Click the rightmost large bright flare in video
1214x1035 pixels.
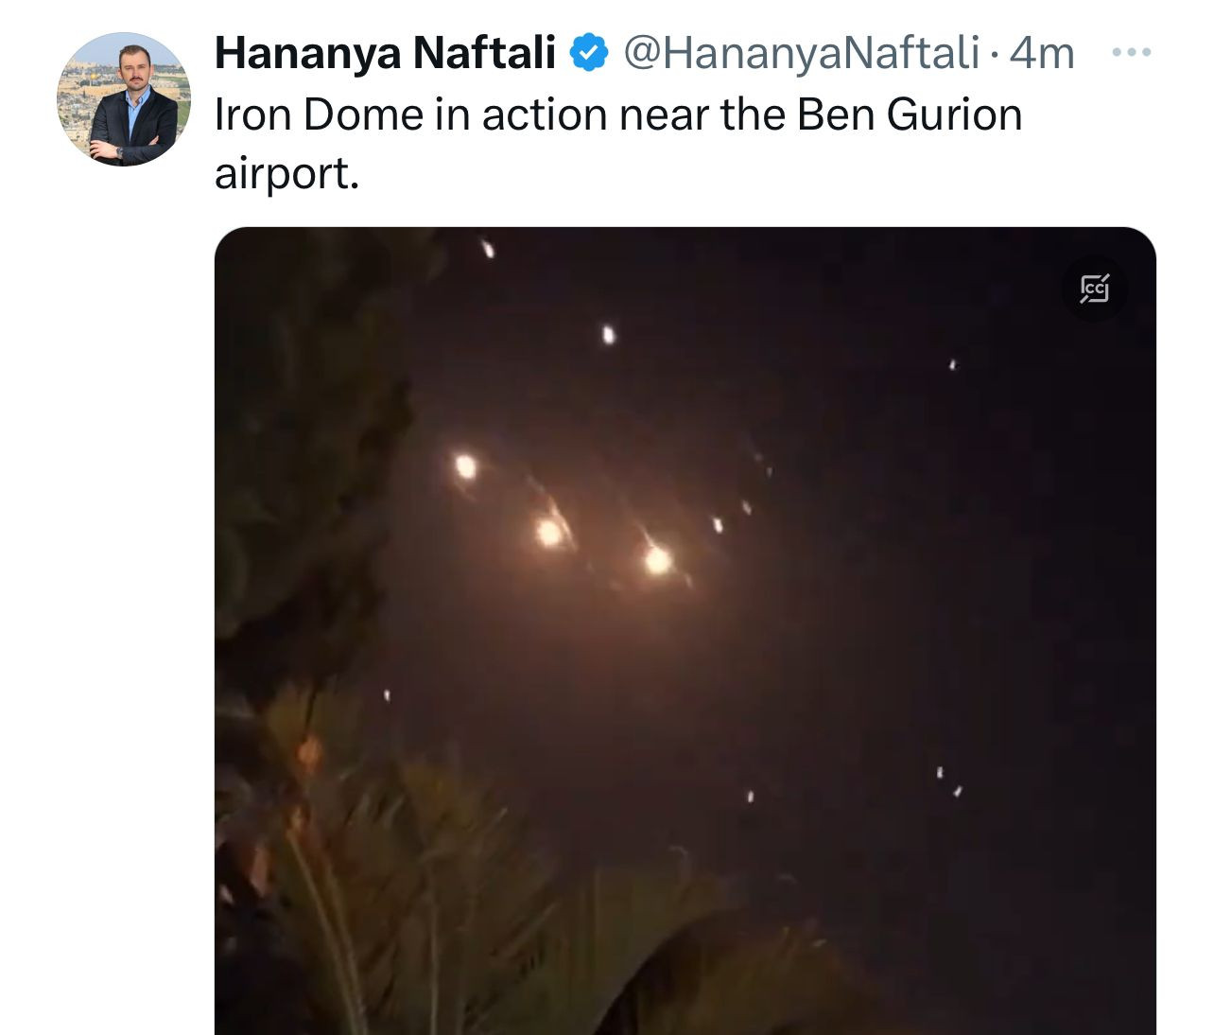point(658,560)
